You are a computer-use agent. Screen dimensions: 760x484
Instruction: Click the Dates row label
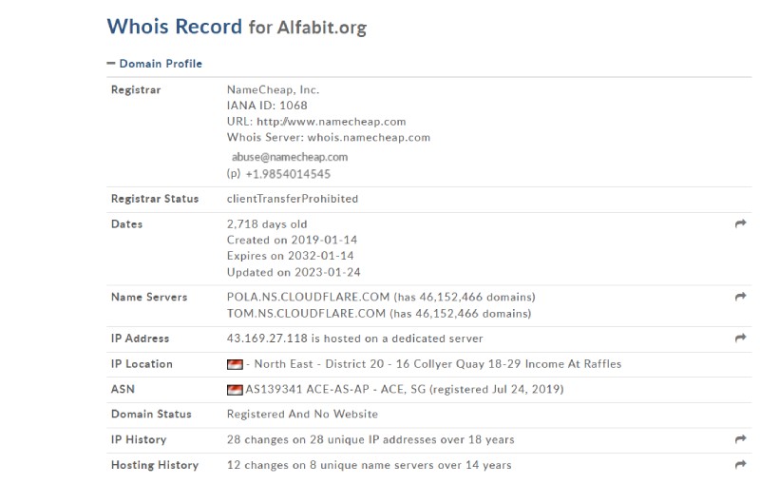pos(126,224)
